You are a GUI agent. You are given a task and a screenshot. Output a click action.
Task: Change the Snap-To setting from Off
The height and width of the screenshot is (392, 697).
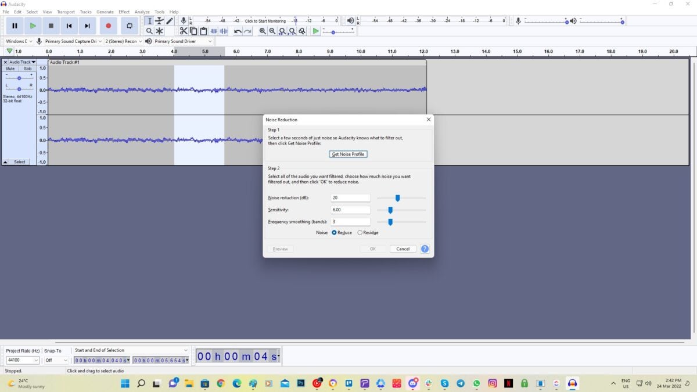coord(56,360)
